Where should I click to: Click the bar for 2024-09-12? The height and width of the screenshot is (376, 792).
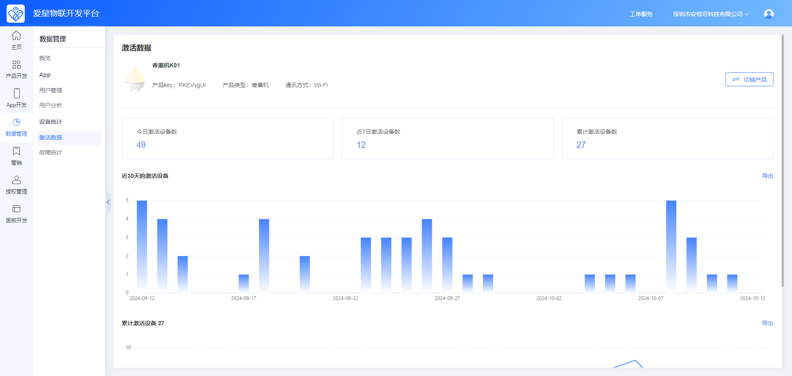coord(142,246)
